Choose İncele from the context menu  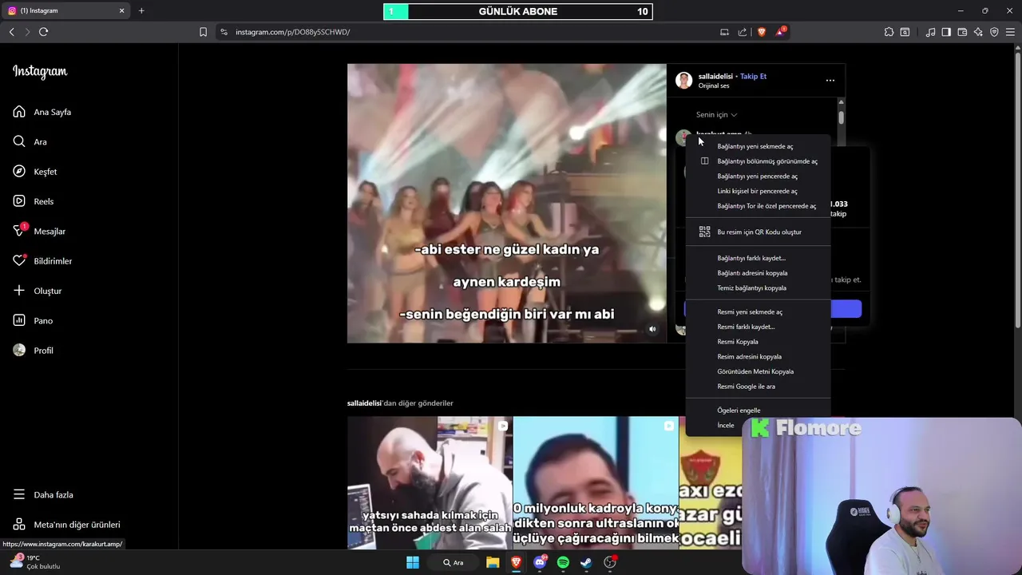726,425
